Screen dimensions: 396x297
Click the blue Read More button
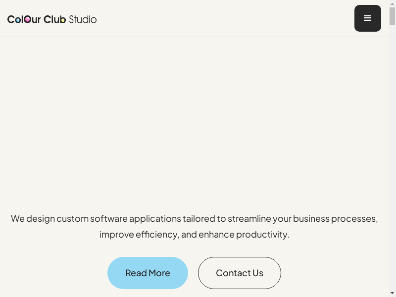(148, 273)
